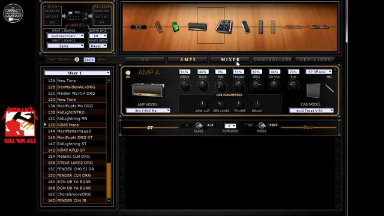The image size is (384, 216).
Task: Open Amp Model dropdown Brit J-800 Pre
Action: [x=148, y=110]
